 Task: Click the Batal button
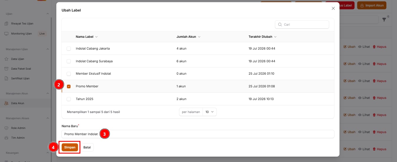pyautogui.click(x=87, y=147)
